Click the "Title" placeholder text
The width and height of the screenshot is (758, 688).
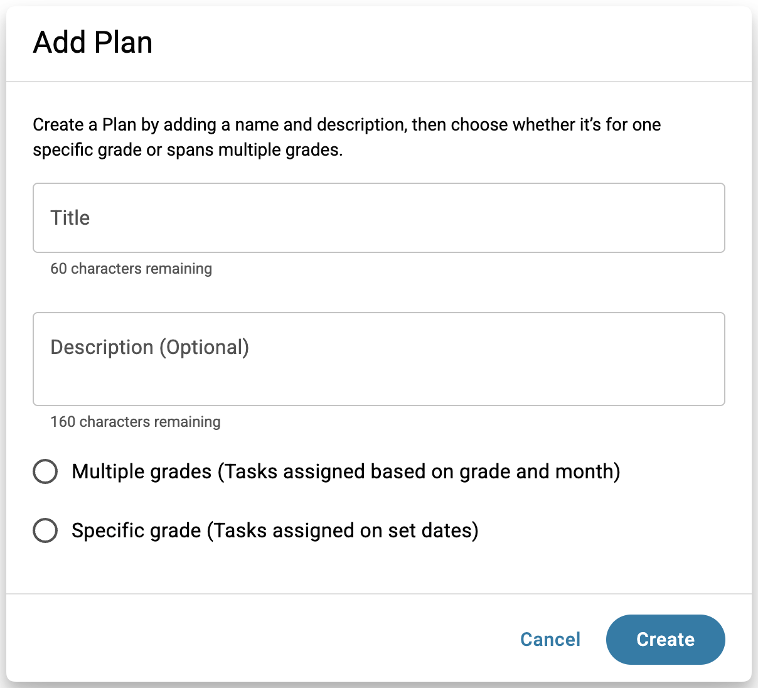(x=70, y=218)
